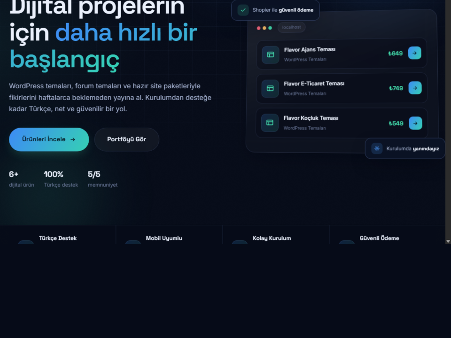Image resolution: width=451 pixels, height=338 pixels.
Task: Select Flavor Ajans Teması title
Action: pyautogui.click(x=310, y=49)
